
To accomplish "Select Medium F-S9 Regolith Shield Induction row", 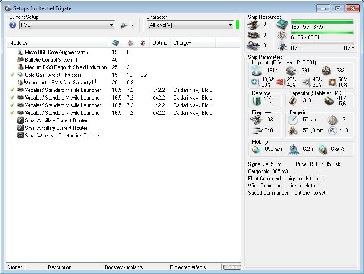I will pyautogui.click(x=124, y=67).
